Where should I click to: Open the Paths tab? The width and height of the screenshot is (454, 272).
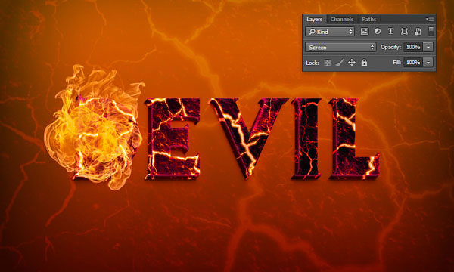click(369, 20)
